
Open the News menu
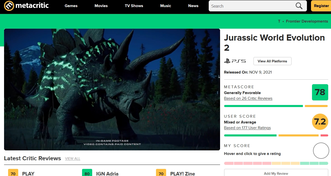tap(193, 6)
